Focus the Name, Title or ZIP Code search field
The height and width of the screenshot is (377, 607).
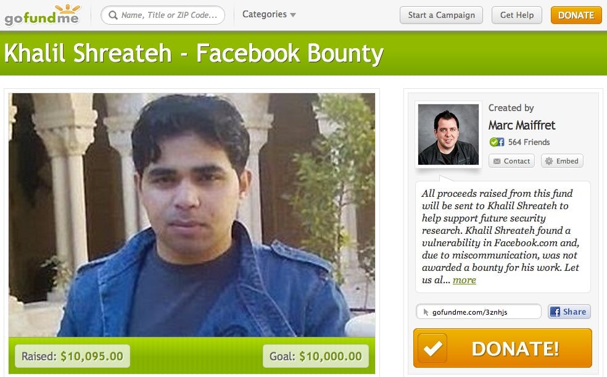(x=163, y=15)
